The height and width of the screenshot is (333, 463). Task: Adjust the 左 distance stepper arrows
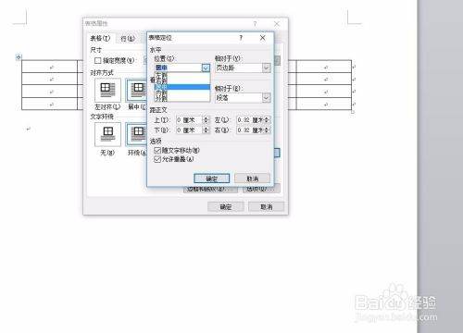coord(267,120)
